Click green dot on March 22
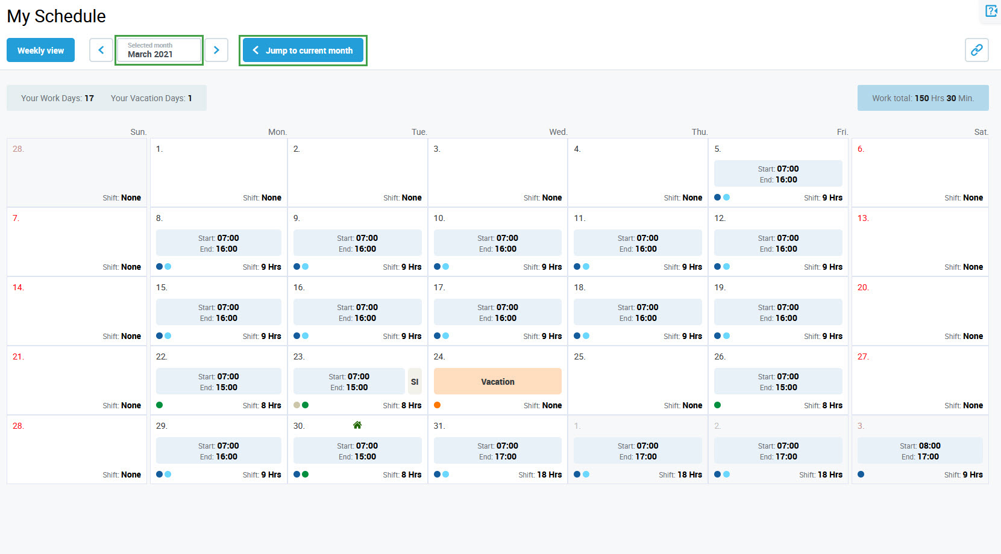 (x=160, y=405)
